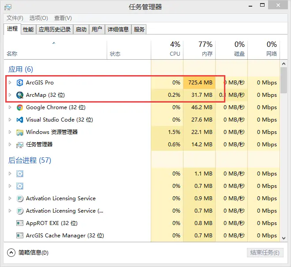Image resolution: width=291 pixels, height=267 pixels.
Task: Select the Google Chrome (32 位) row
Action: tap(142, 107)
